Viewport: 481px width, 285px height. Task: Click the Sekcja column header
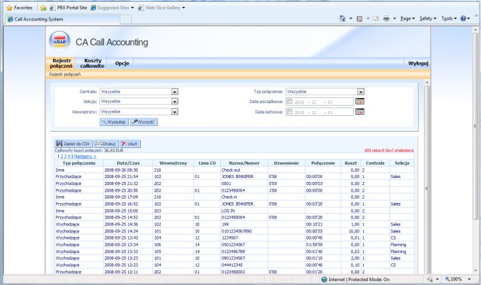[402, 163]
